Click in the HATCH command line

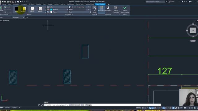tap(102, 105)
